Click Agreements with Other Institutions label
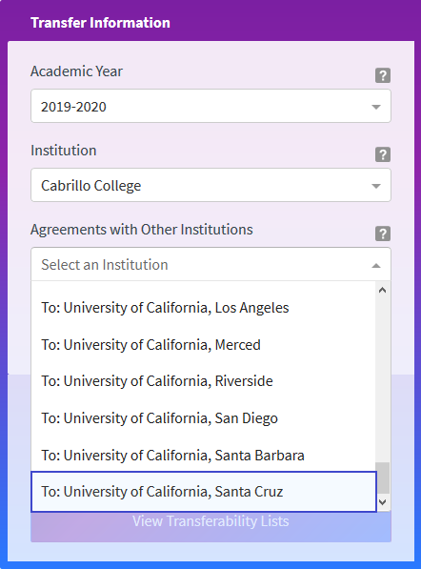Screen dimensions: 421x569 (142, 230)
